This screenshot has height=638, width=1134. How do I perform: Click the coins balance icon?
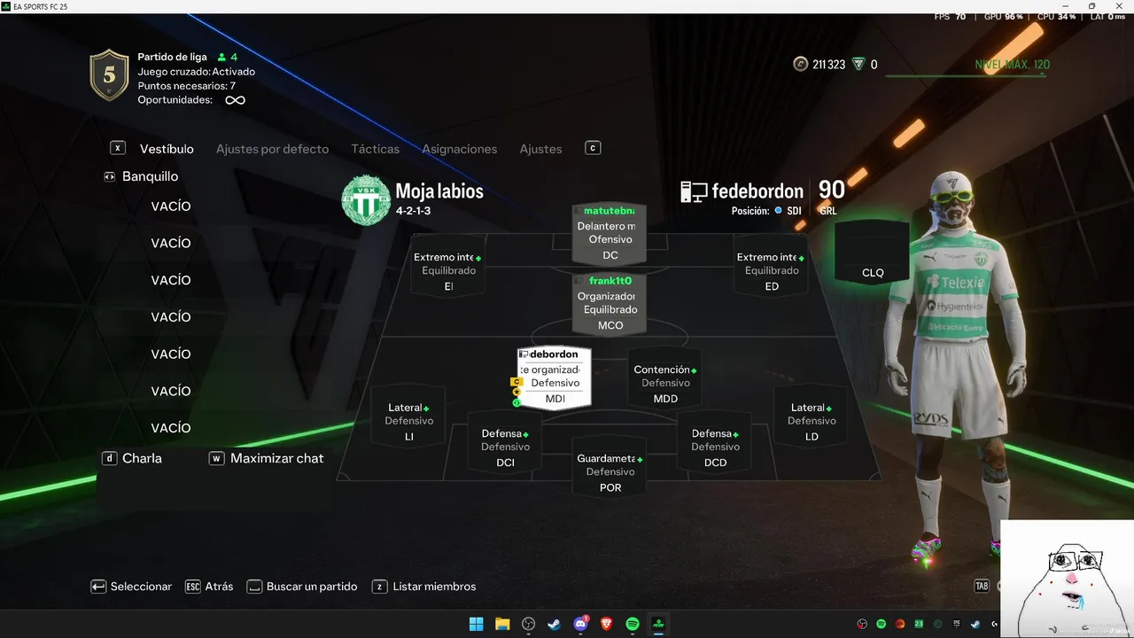click(801, 64)
